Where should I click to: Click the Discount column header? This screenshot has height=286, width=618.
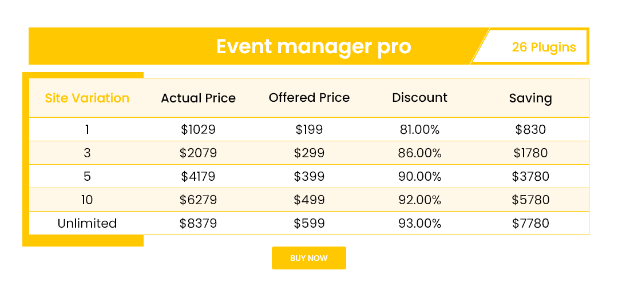pyautogui.click(x=419, y=97)
